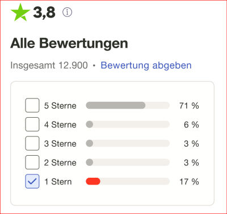Check the 5 Sterne checkbox

[x=32, y=105]
